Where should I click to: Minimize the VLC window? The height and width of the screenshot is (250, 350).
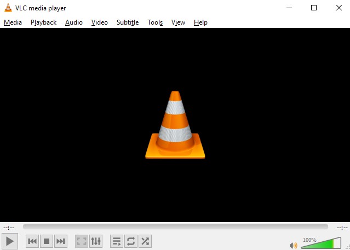point(289,8)
